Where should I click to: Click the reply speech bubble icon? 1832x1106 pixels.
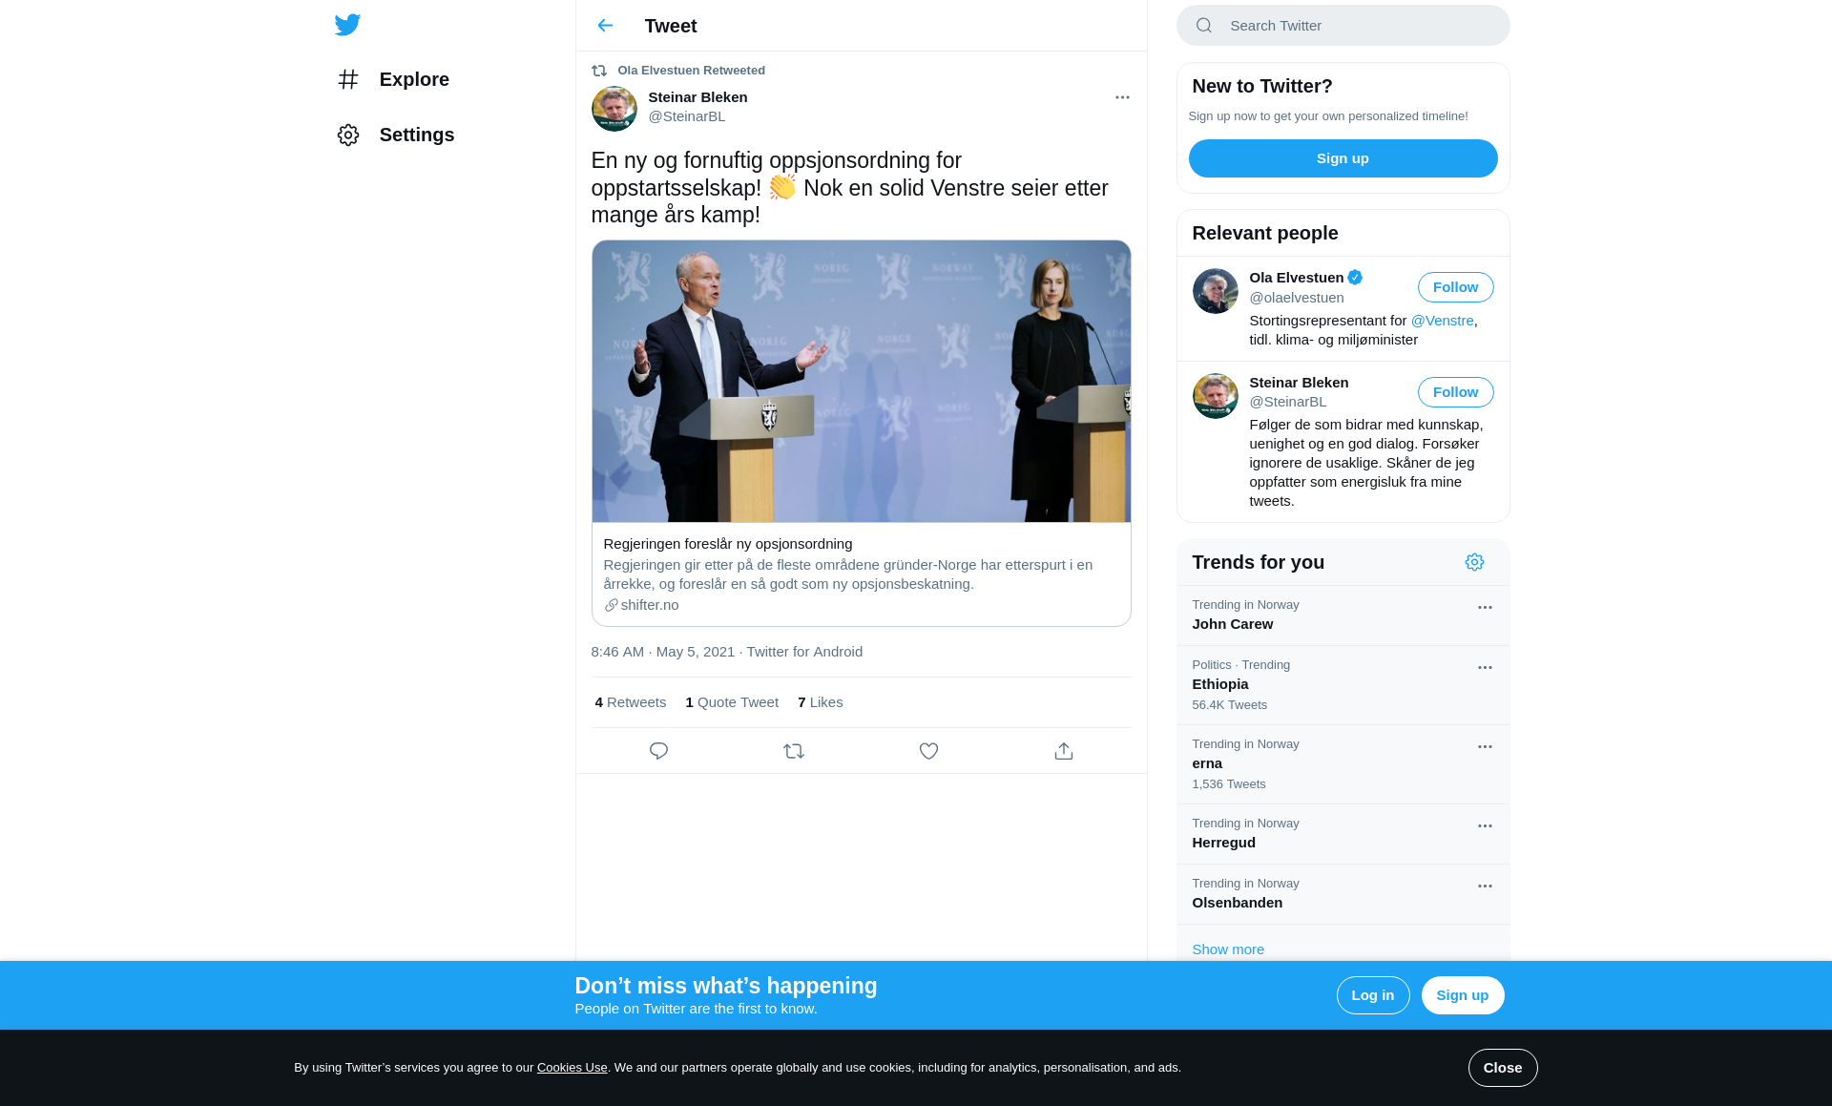pyautogui.click(x=658, y=751)
